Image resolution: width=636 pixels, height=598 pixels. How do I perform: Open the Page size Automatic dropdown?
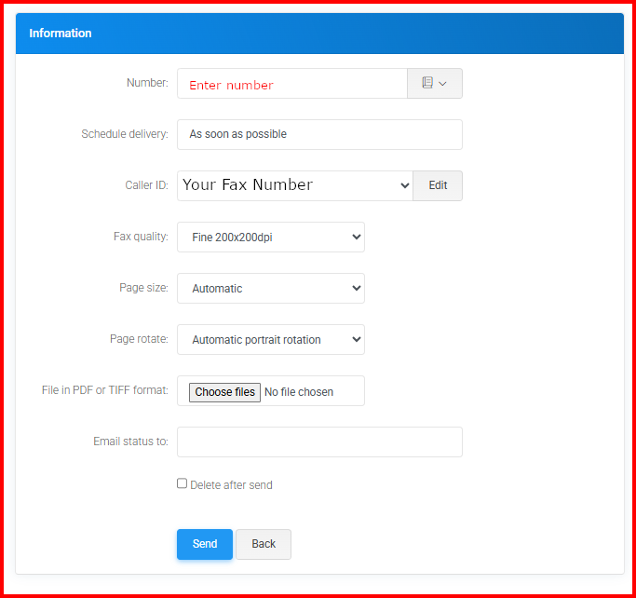(271, 289)
